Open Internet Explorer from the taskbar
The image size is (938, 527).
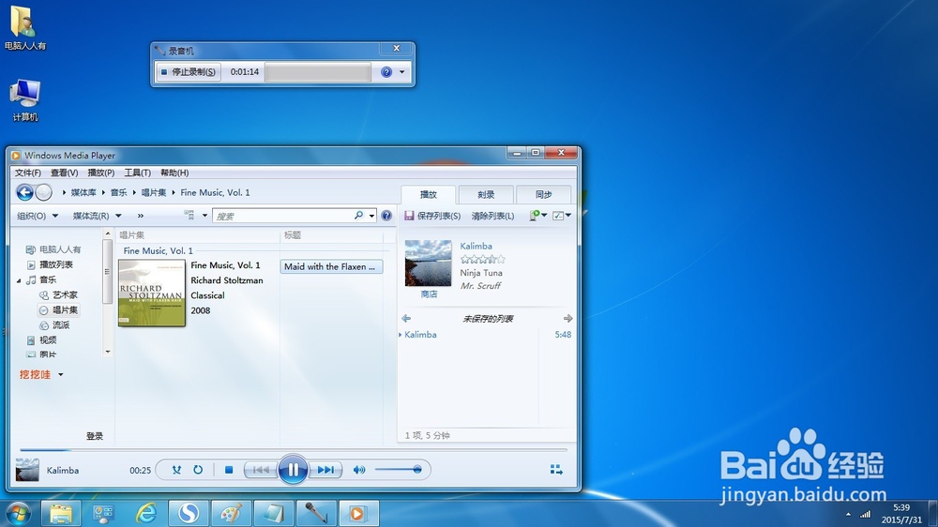point(146,514)
